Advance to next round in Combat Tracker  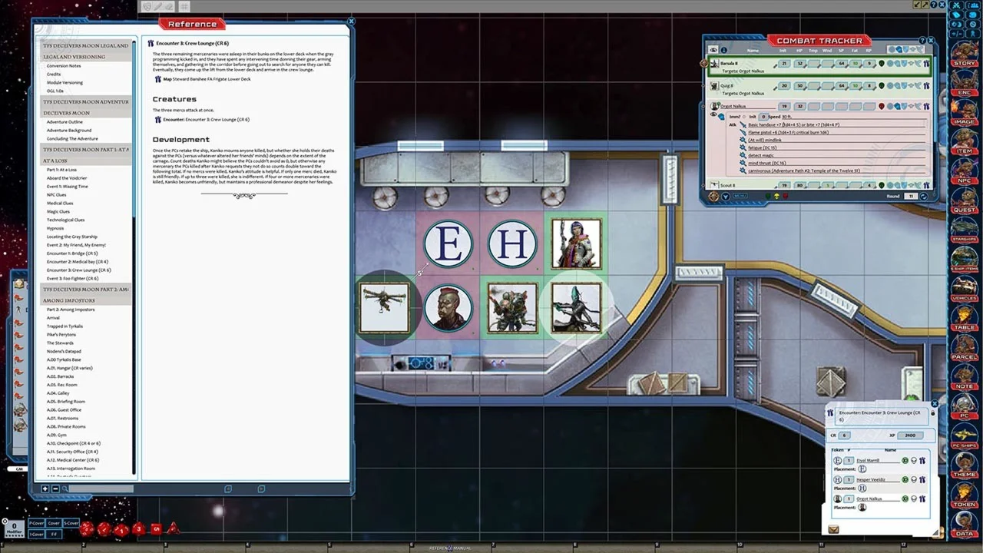click(x=924, y=196)
